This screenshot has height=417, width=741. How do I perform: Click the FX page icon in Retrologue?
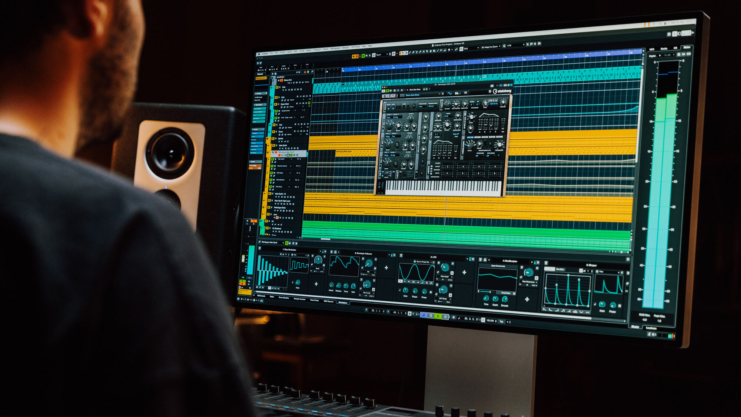click(466, 93)
